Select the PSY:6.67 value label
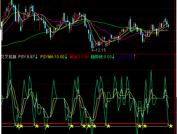This screenshot has width=177, height=134. click(27, 57)
